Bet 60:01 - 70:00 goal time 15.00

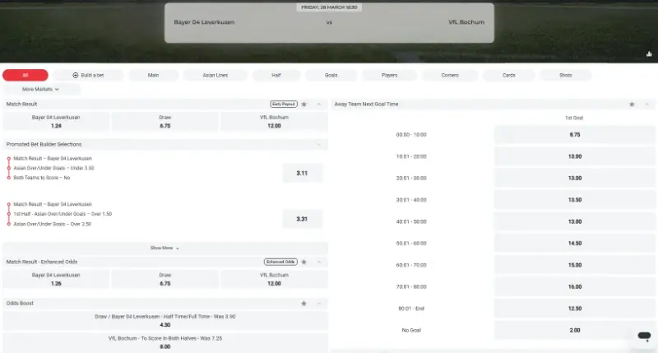[x=574, y=265]
